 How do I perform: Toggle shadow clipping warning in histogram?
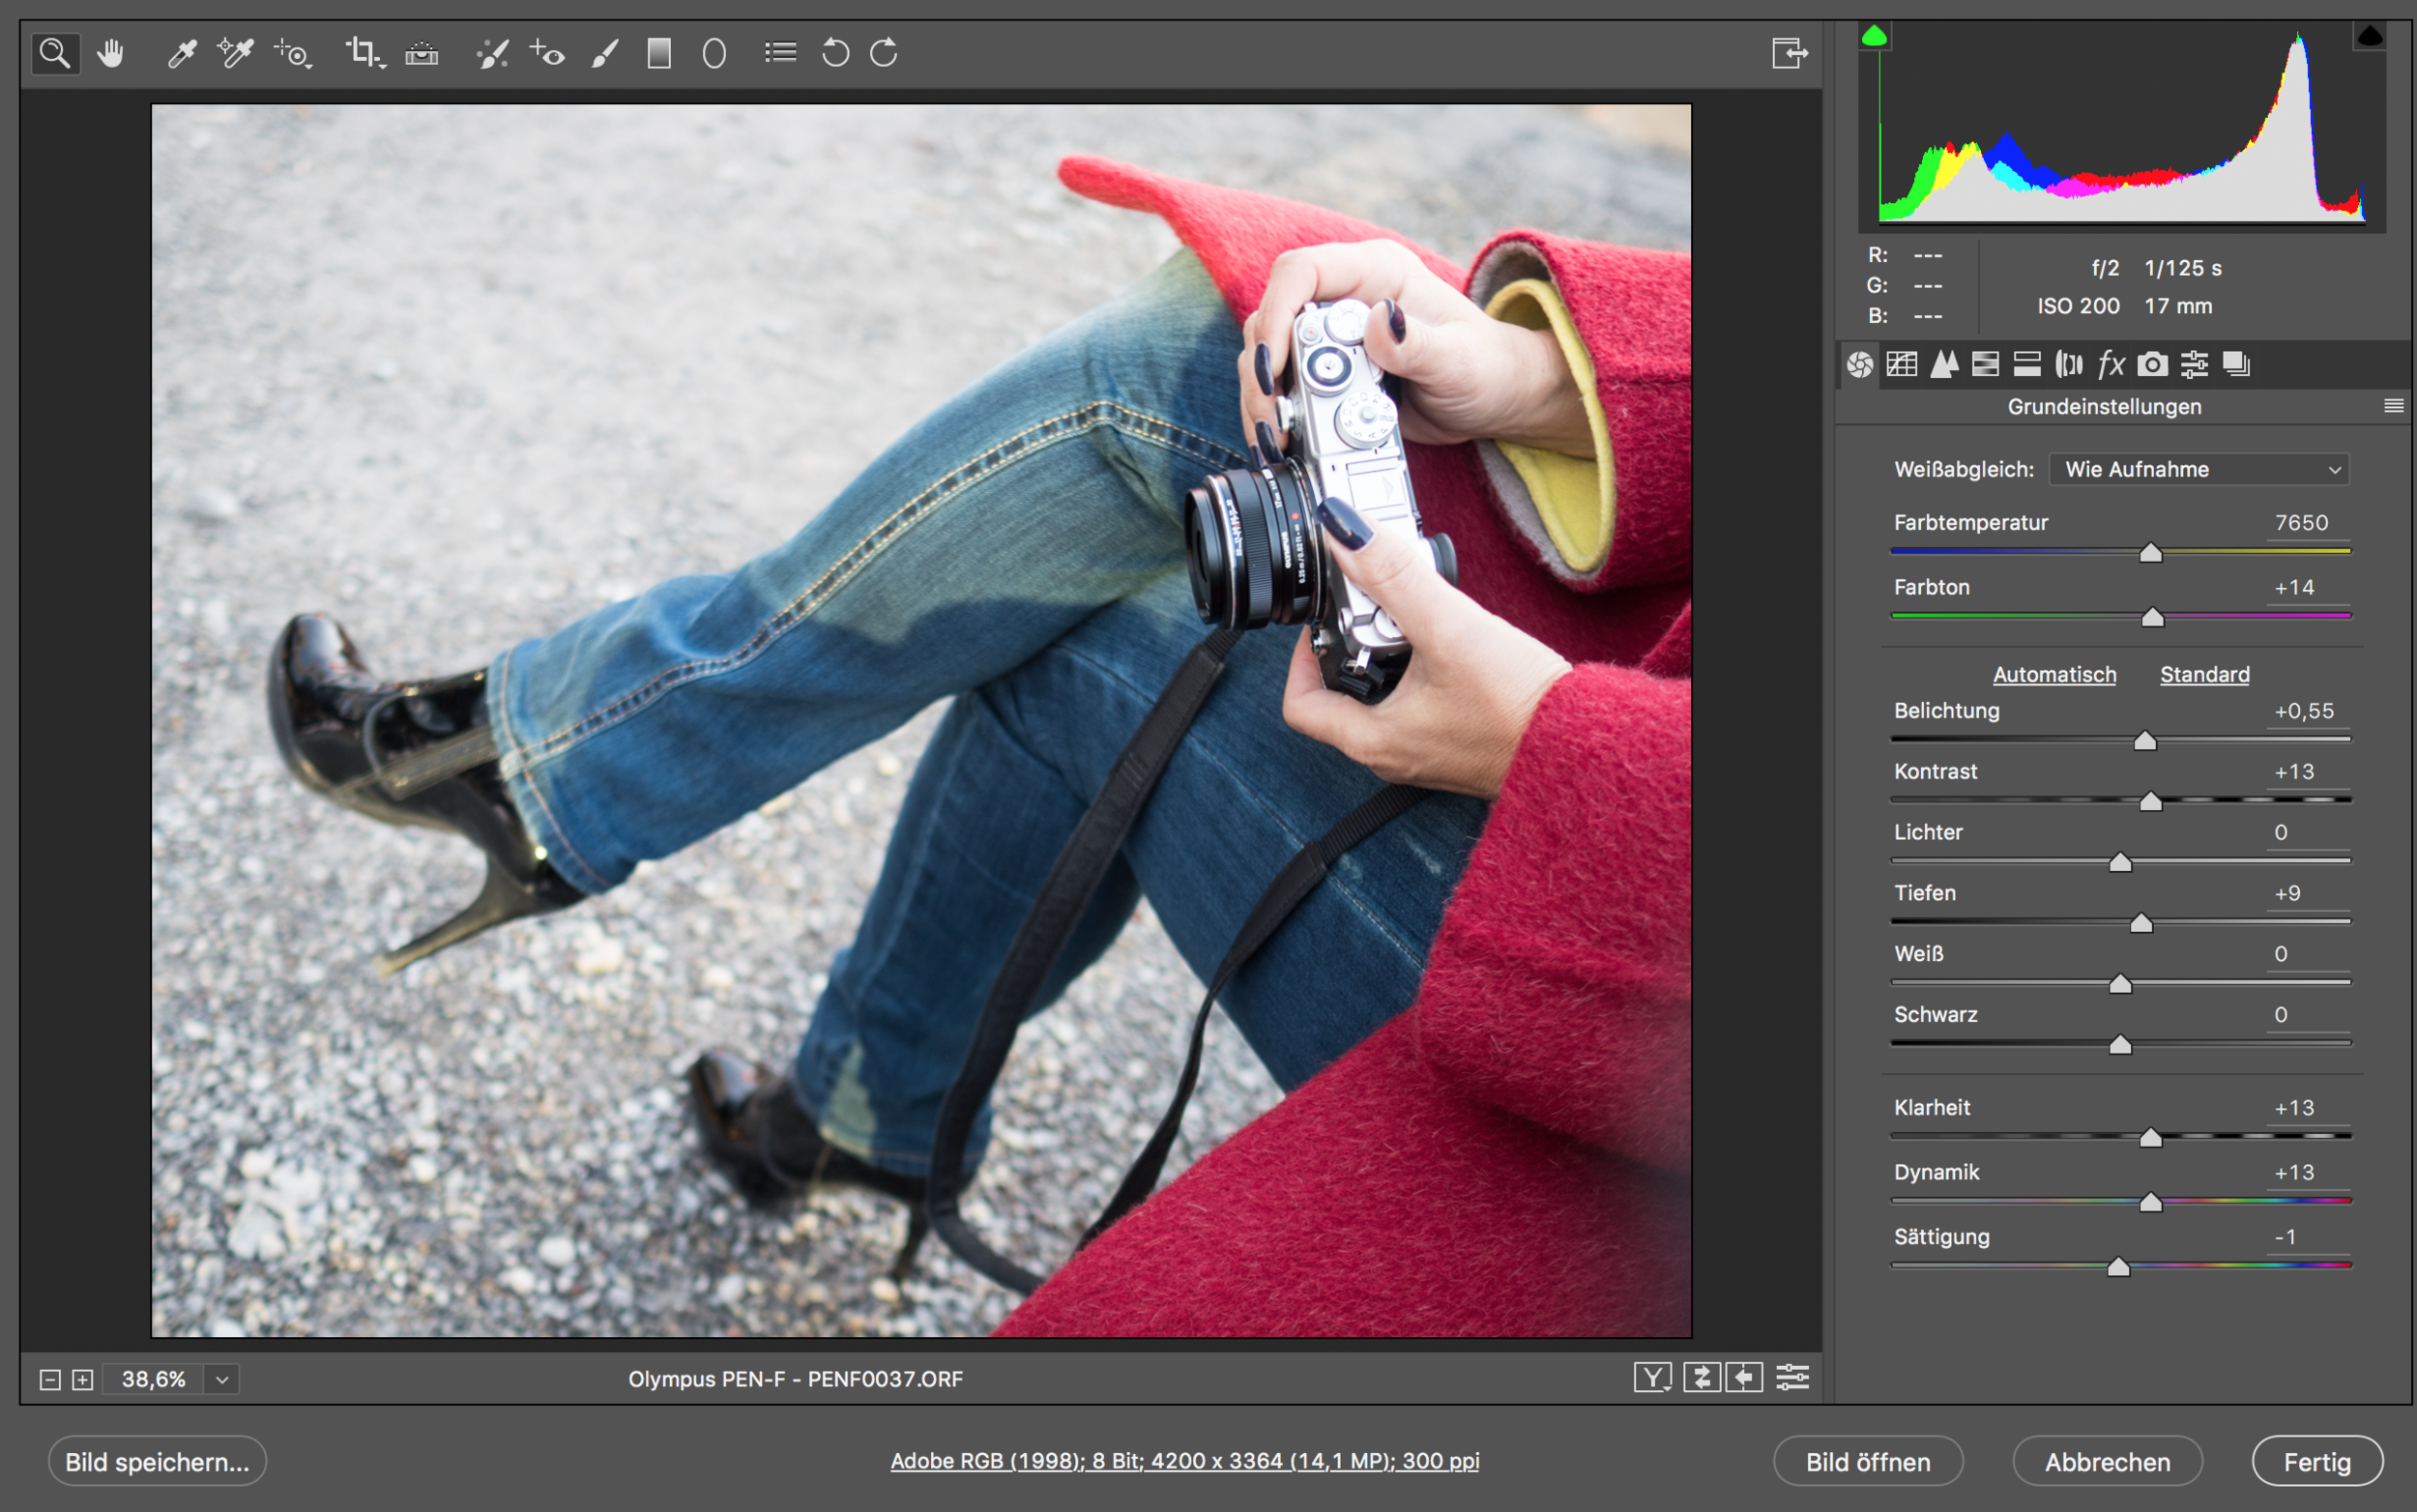pos(1874,37)
